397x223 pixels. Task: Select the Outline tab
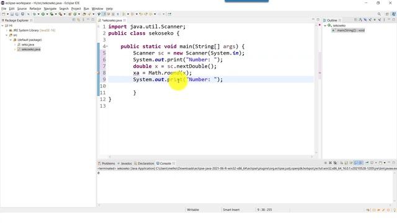[332, 20]
